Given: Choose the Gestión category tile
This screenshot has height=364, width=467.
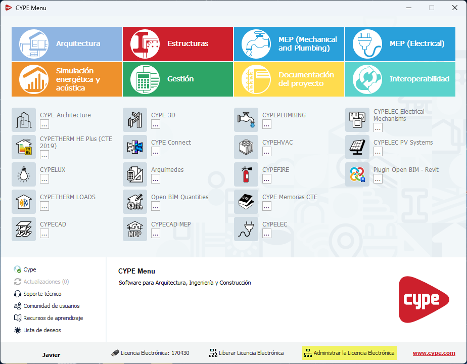Looking at the screenshot, I should 178,79.
